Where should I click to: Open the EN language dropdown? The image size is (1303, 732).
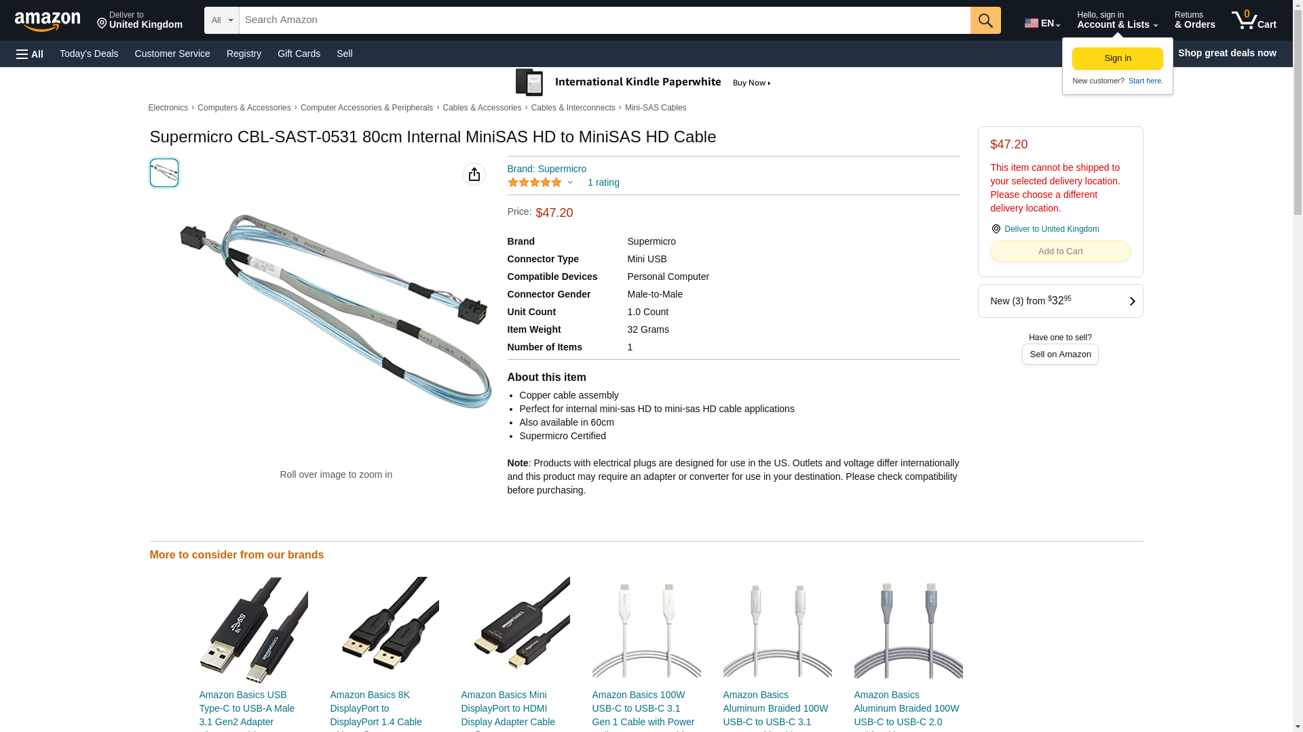tap(1042, 23)
